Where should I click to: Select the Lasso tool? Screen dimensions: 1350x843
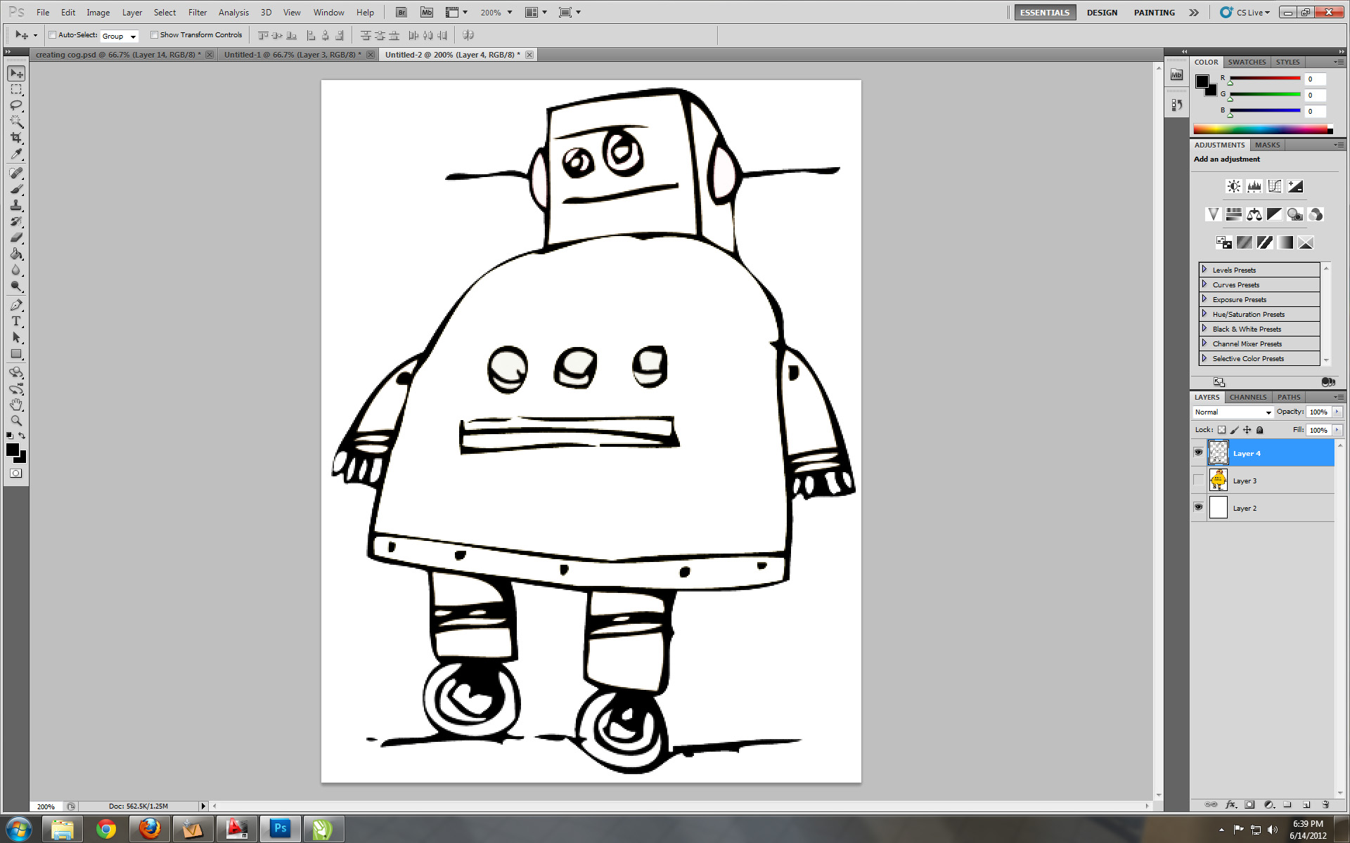[16, 105]
